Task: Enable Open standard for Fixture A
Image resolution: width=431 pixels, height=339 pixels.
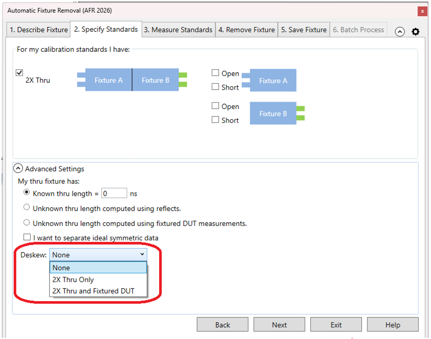Action: 215,73
